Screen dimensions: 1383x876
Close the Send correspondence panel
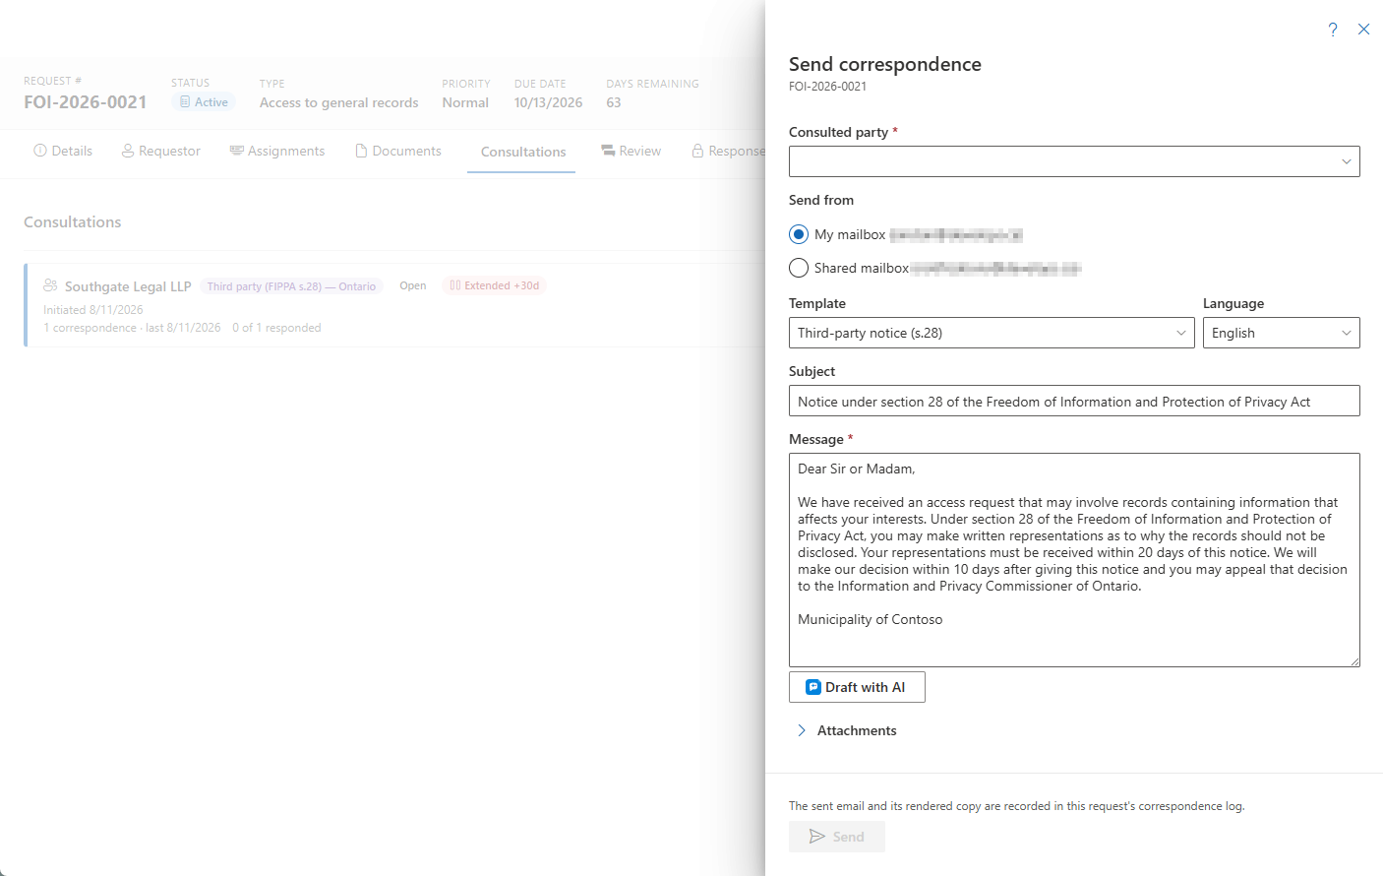point(1363,30)
